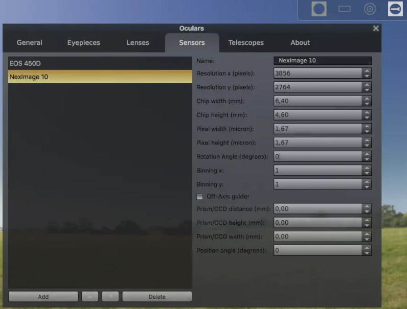Click the Name field containing NexImage 10
Image resolution: width=407 pixels, height=309 pixels.
click(322, 60)
